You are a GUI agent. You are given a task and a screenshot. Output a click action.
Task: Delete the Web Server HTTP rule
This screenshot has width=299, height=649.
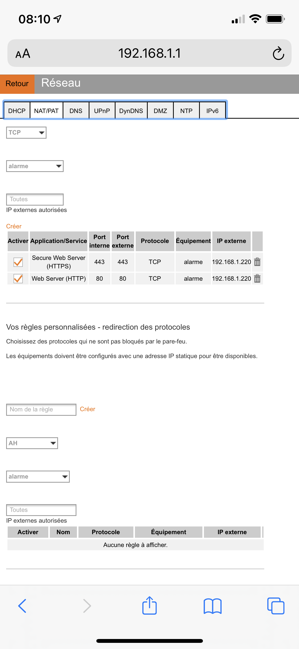click(x=257, y=278)
